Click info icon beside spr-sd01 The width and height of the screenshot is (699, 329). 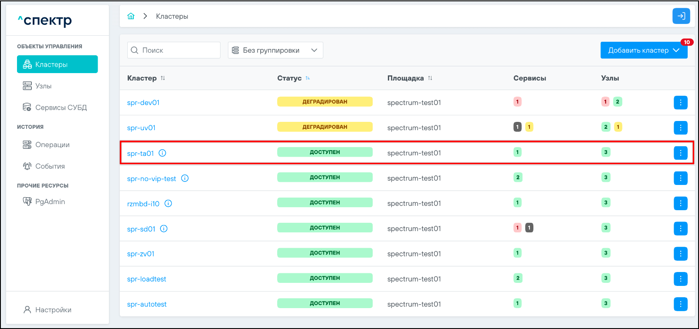click(x=164, y=229)
